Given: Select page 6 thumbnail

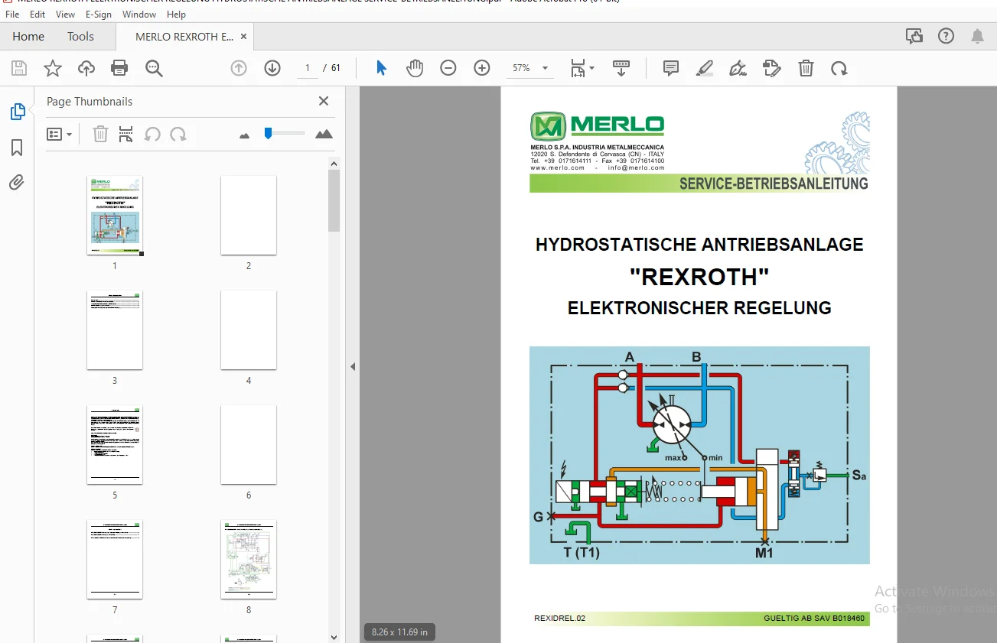Looking at the screenshot, I should (x=249, y=445).
